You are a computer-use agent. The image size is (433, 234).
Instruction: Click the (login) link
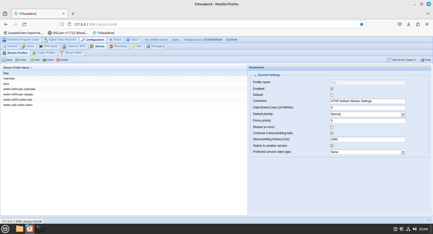click(176, 40)
